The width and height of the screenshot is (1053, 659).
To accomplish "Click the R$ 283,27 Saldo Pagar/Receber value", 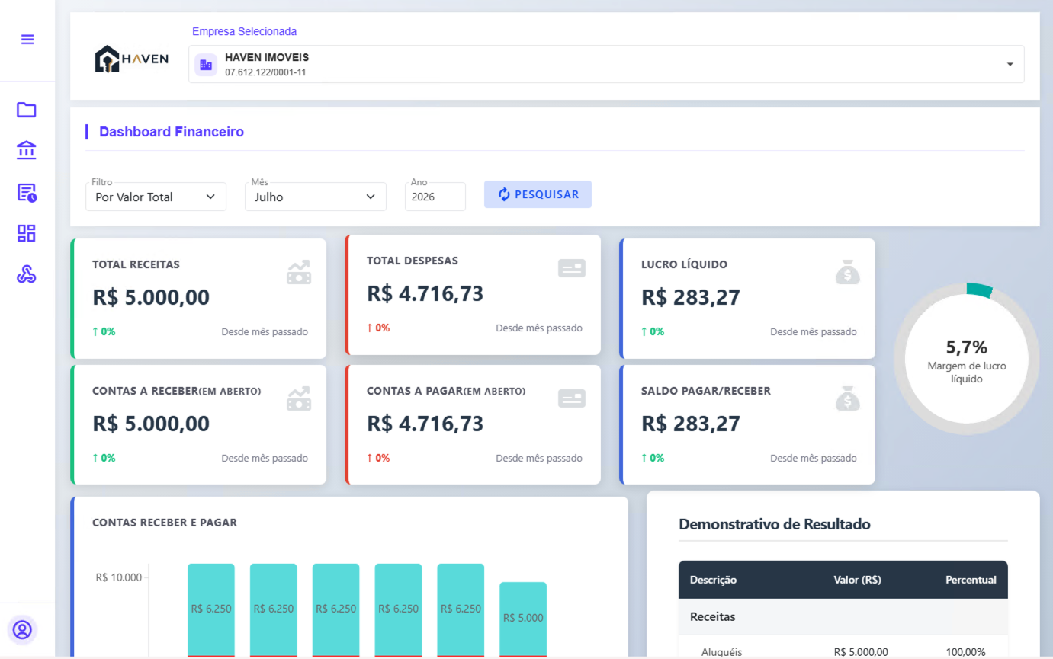I will coord(691,424).
